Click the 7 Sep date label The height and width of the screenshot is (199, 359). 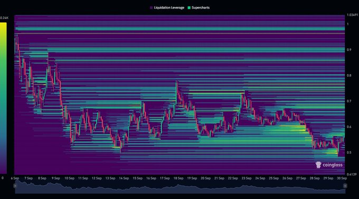coord(29,178)
